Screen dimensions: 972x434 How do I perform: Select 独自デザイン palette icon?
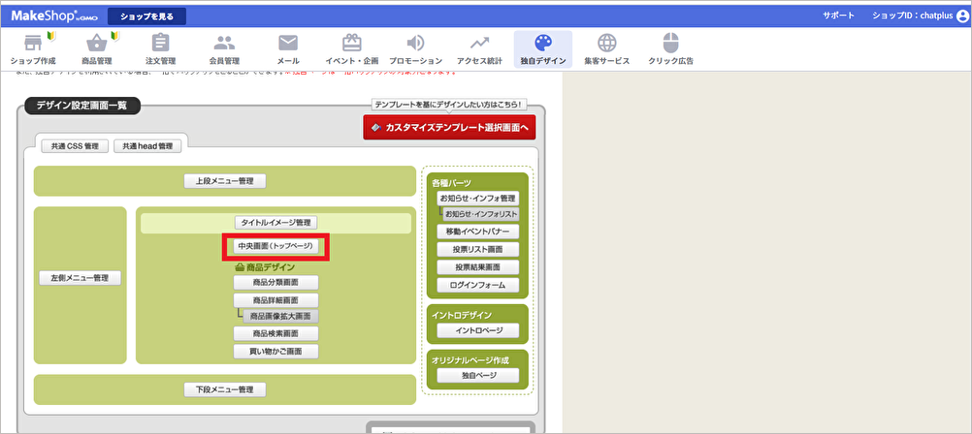click(543, 43)
